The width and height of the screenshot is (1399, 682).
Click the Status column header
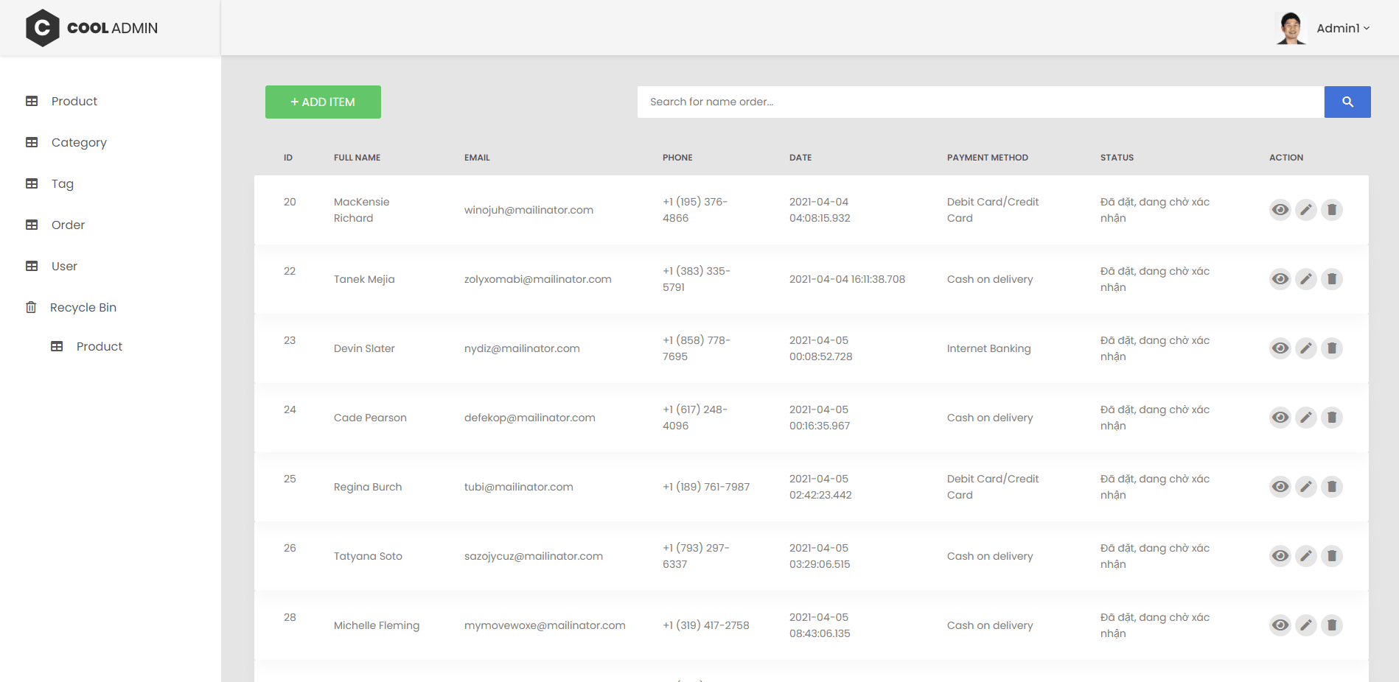pos(1117,158)
